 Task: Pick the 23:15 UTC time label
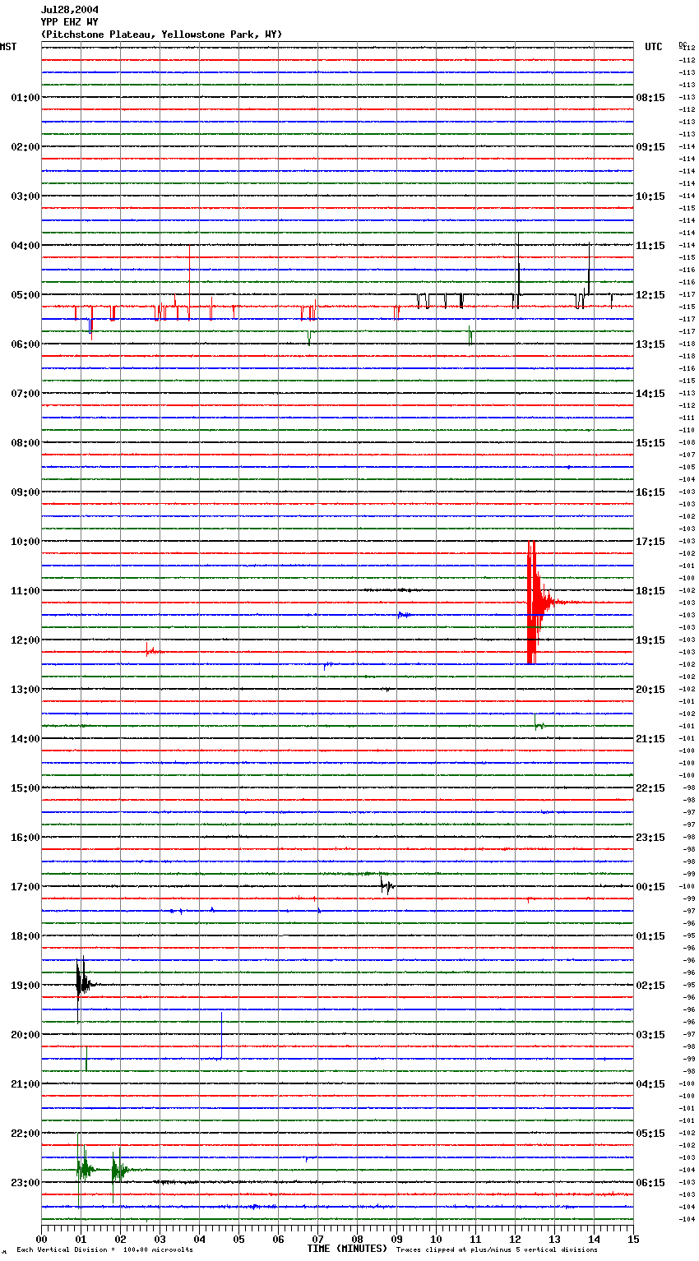click(x=650, y=838)
